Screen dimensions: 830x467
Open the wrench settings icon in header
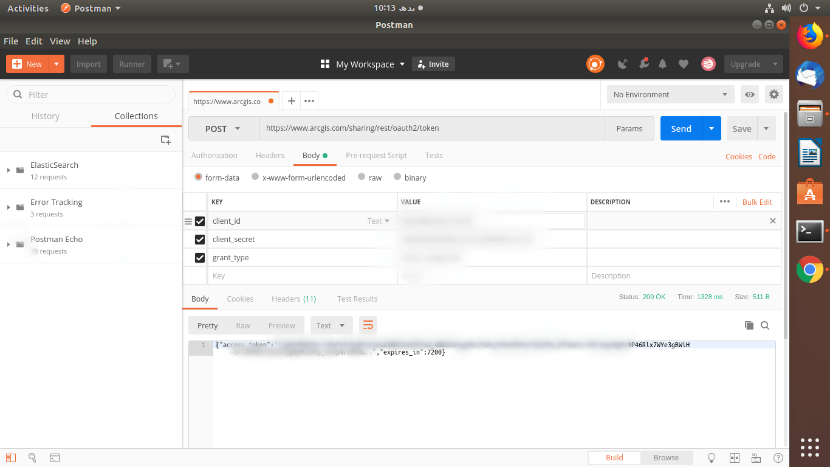(643, 64)
